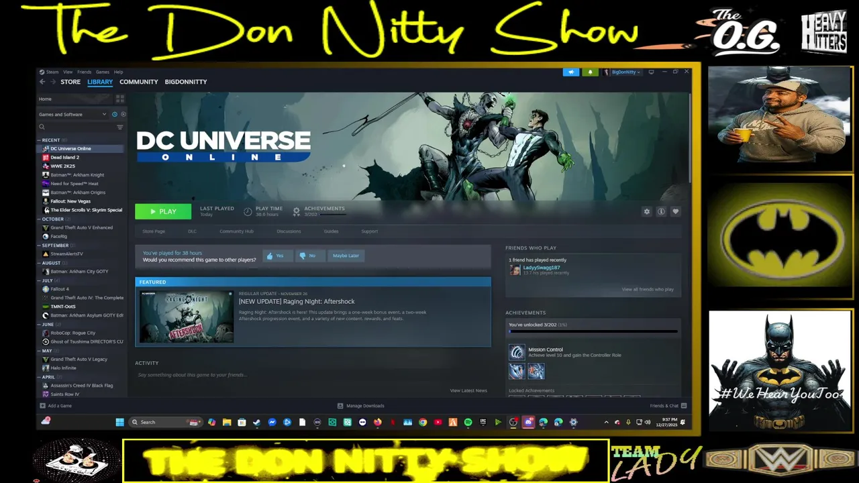Open Manage Downloads

click(361, 406)
